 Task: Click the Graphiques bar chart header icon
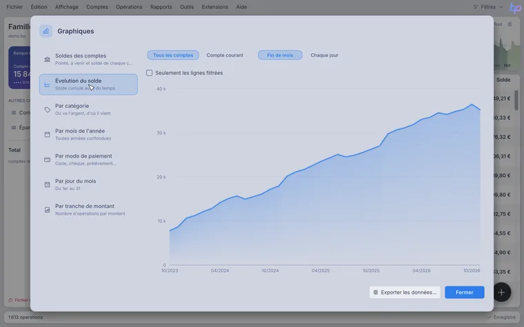(x=46, y=31)
